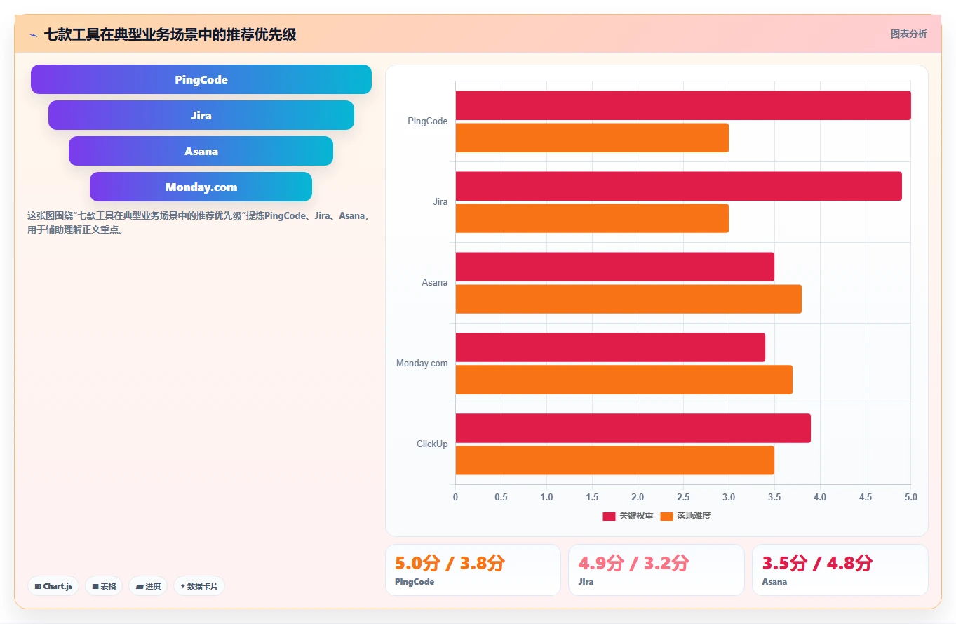Click Jira's red 关键权重 bar

[679, 186]
